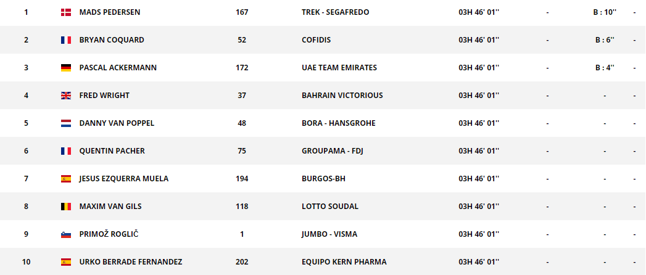Open the Jumbo - Visma team link
Viewport: 646px width, 275px height.
329,234
